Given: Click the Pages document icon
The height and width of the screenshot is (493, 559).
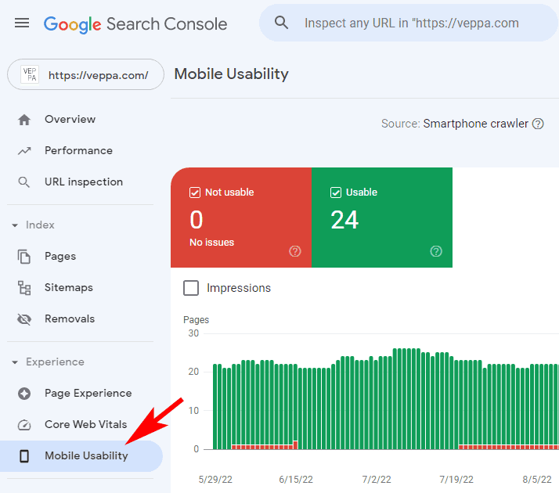Looking at the screenshot, I should pos(24,257).
